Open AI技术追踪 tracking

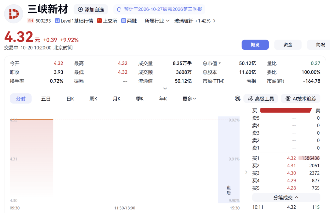coord(301,99)
